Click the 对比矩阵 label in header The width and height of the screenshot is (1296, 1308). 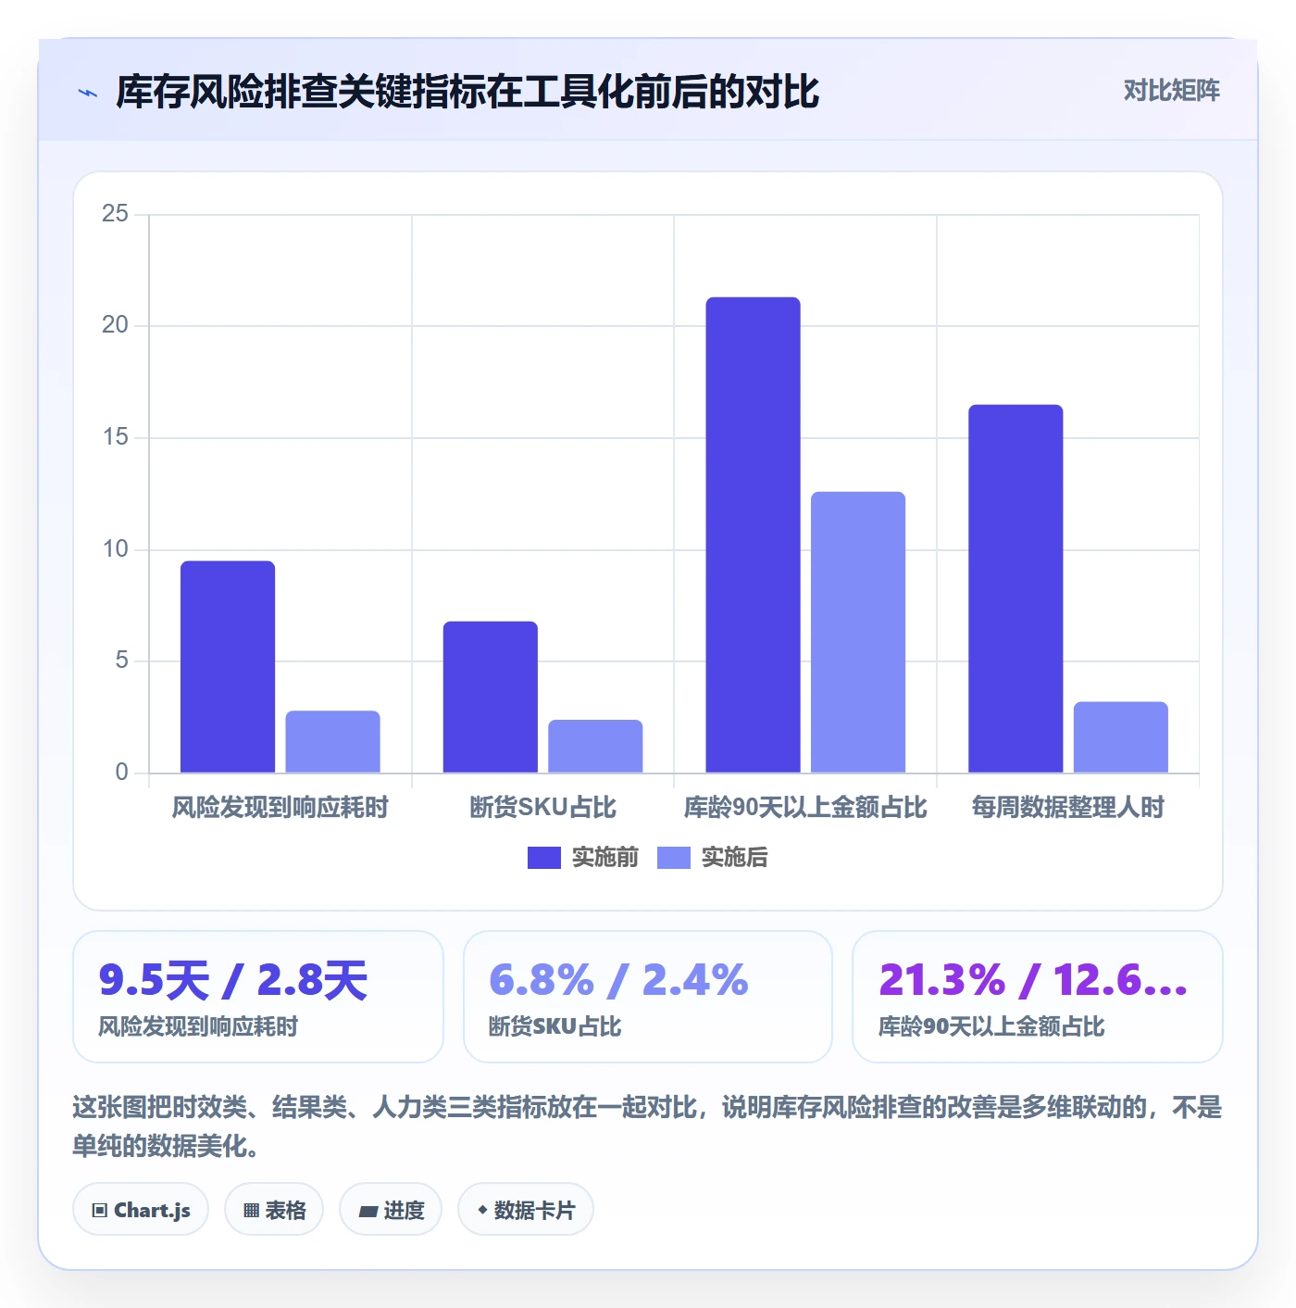click(x=1171, y=91)
